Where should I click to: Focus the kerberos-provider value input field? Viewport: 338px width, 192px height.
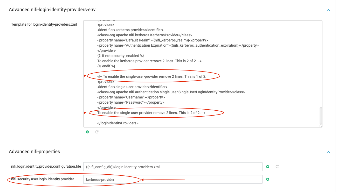click(x=173, y=179)
